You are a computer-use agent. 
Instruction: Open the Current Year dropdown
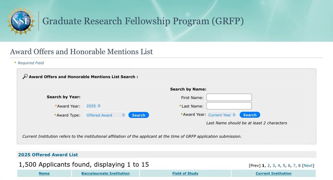222,115
